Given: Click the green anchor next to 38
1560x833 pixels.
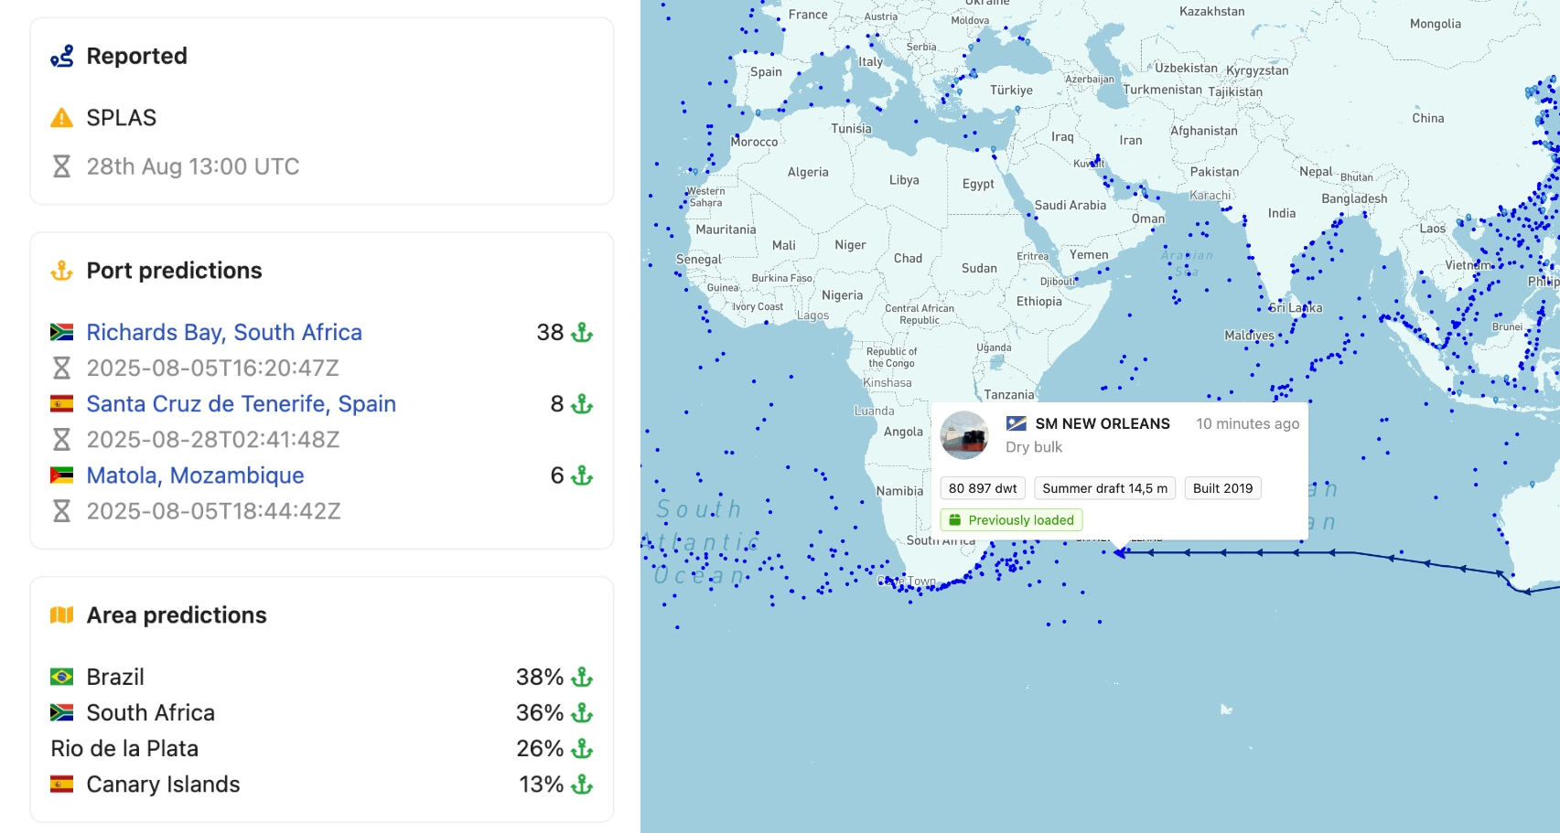Looking at the screenshot, I should coord(582,332).
